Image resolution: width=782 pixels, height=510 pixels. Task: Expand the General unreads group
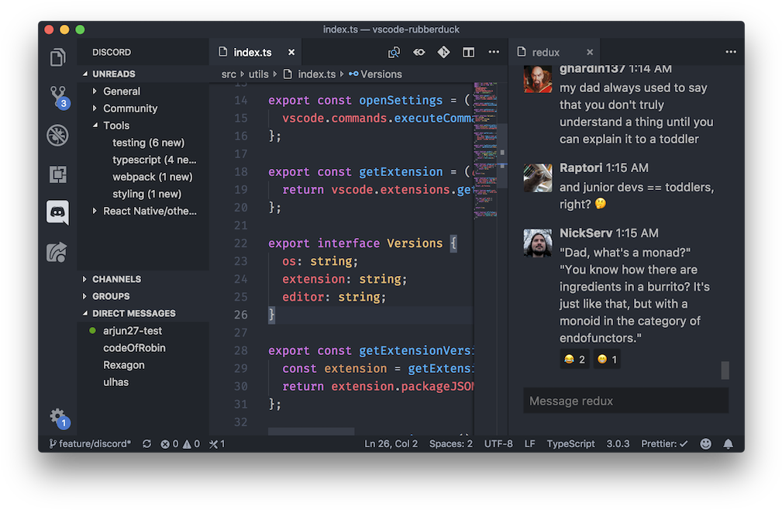click(x=122, y=91)
